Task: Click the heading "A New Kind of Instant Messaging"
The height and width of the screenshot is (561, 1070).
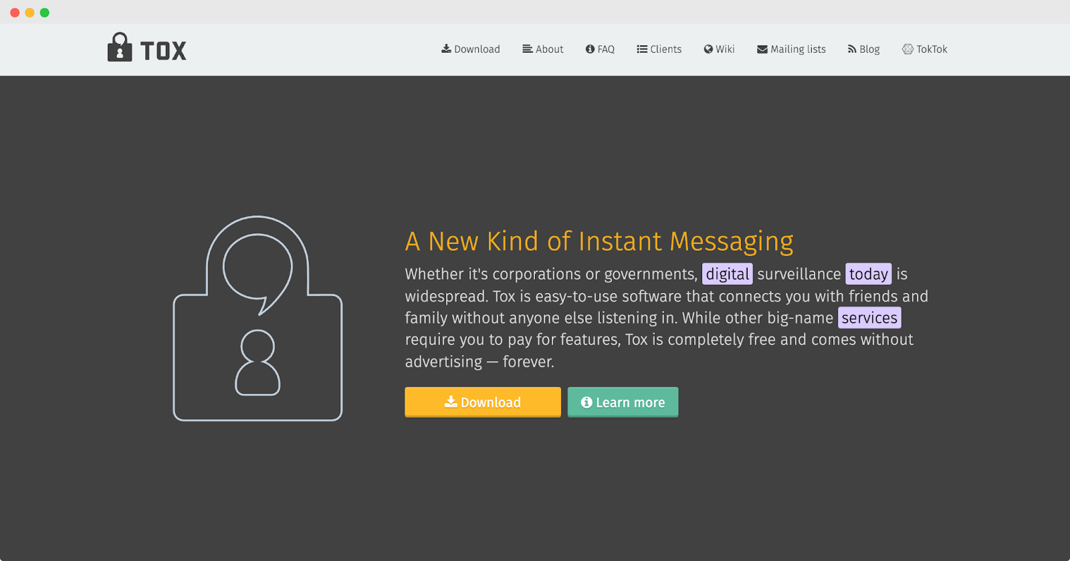Action: point(599,241)
